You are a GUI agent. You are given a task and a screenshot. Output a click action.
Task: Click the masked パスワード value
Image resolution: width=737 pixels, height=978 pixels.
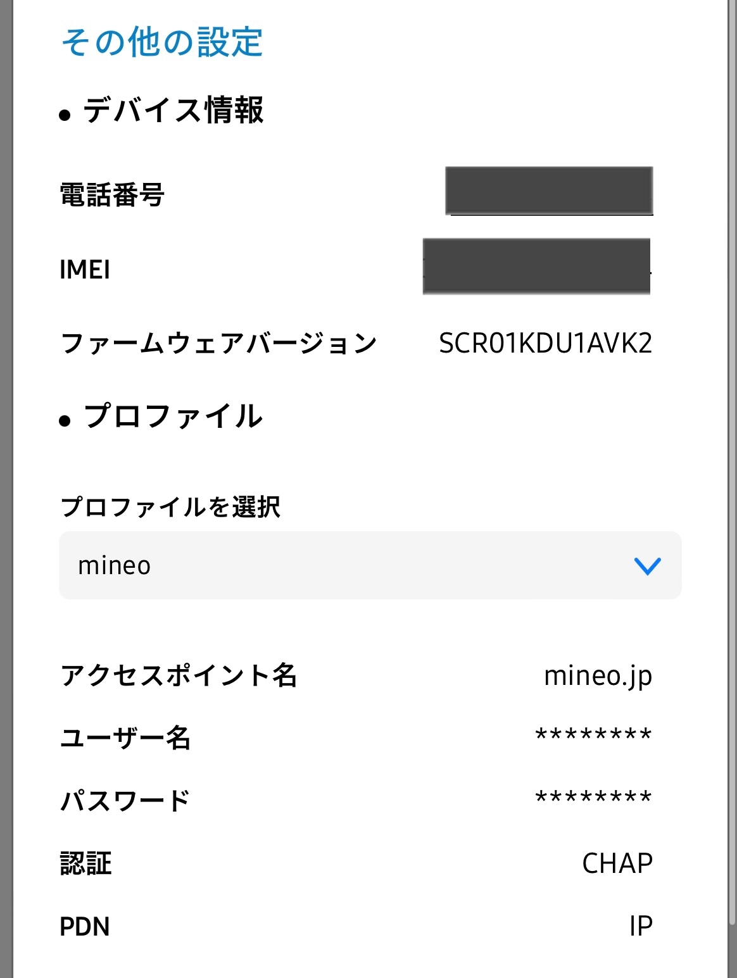[593, 798]
